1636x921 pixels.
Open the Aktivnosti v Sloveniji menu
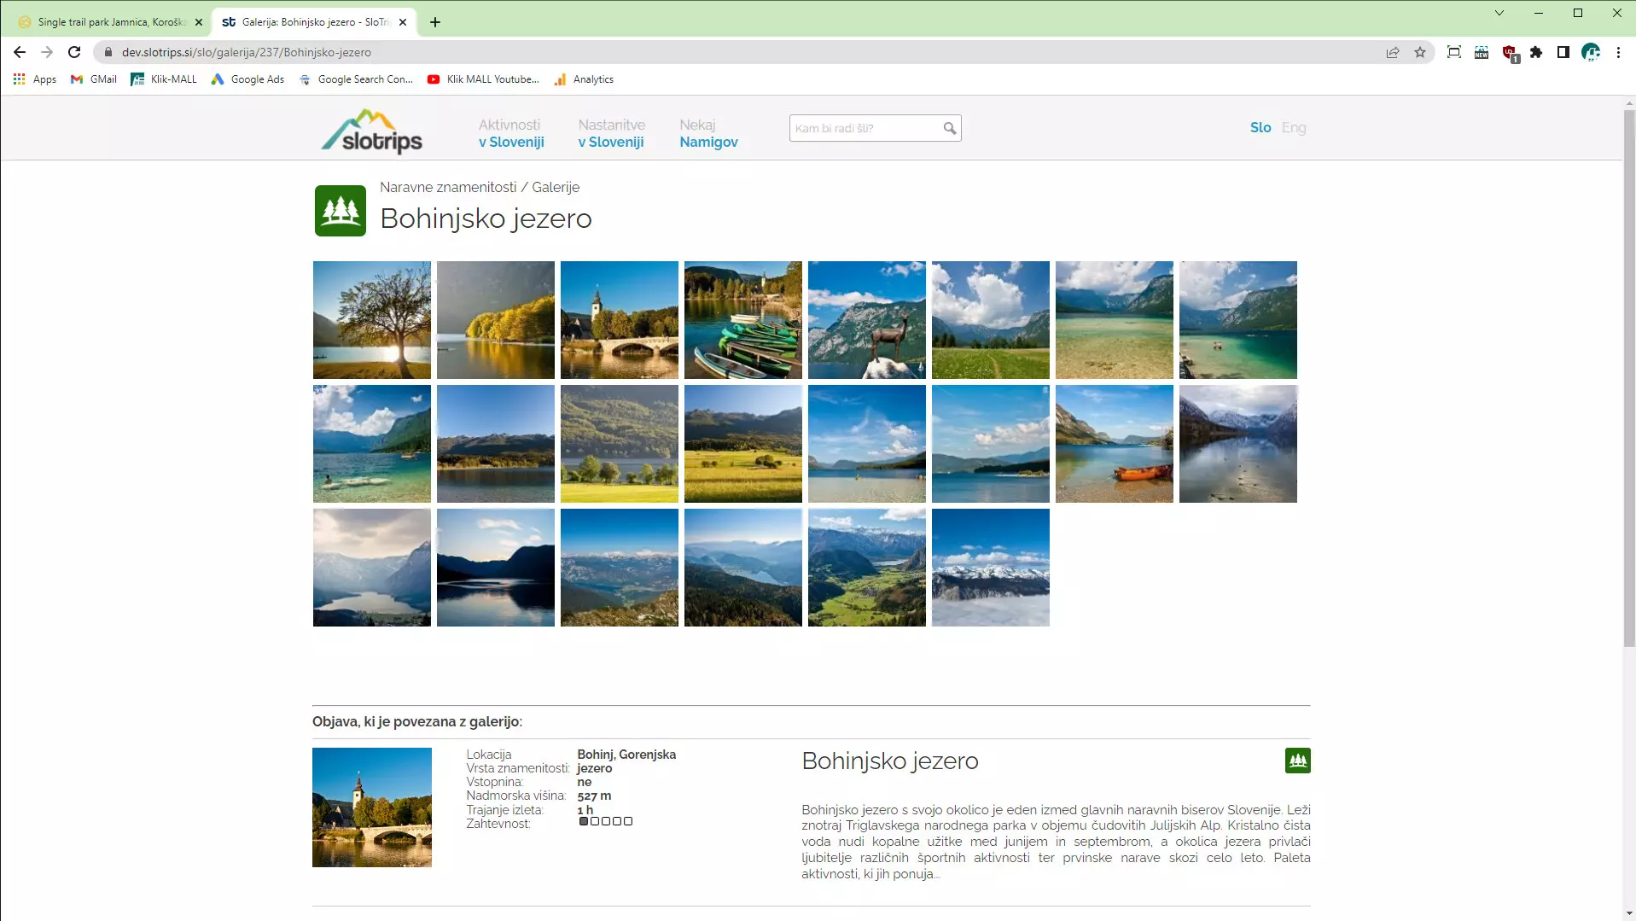[x=511, y=133]
